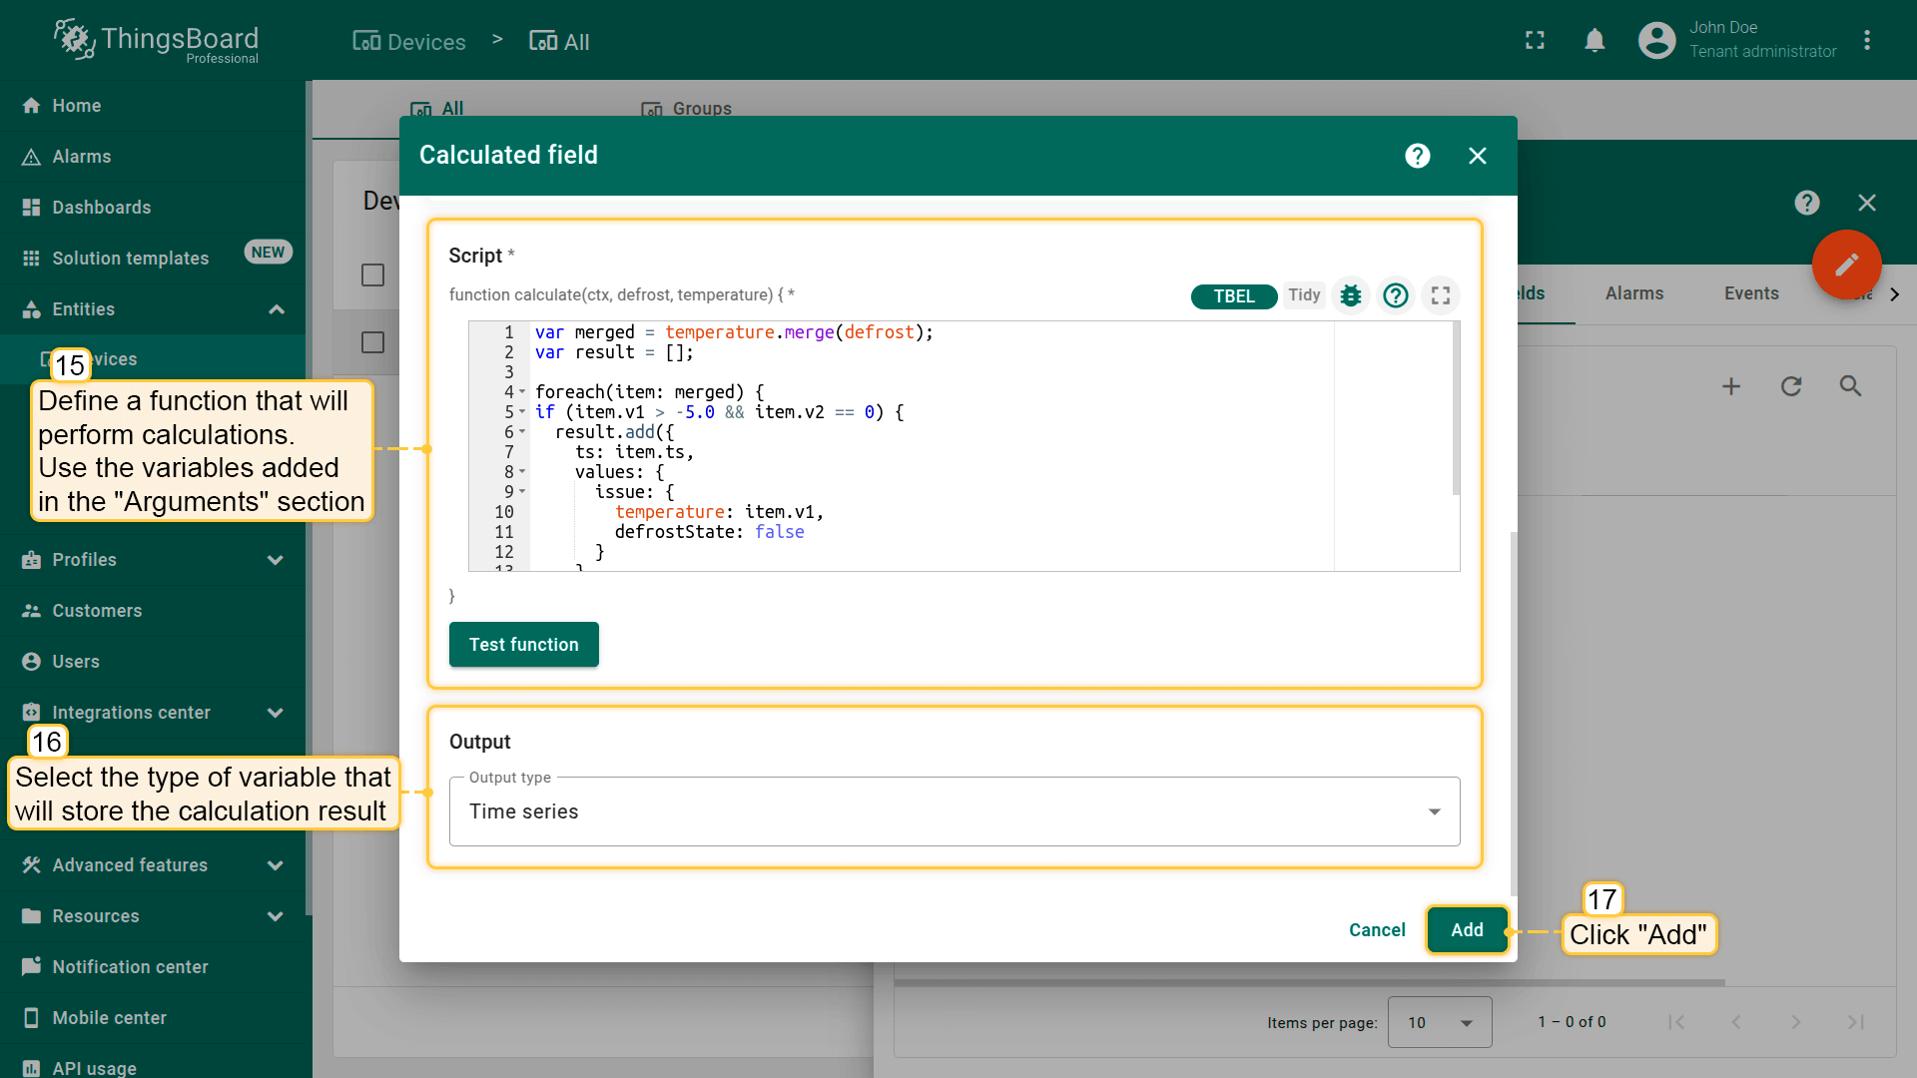Open Items per page dropdown
Screen dimensions: 1917x1078
(1439, 1022)
